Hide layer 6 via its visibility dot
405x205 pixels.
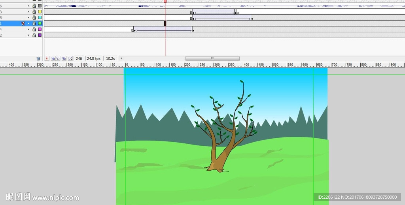click(x=28, y=6)
